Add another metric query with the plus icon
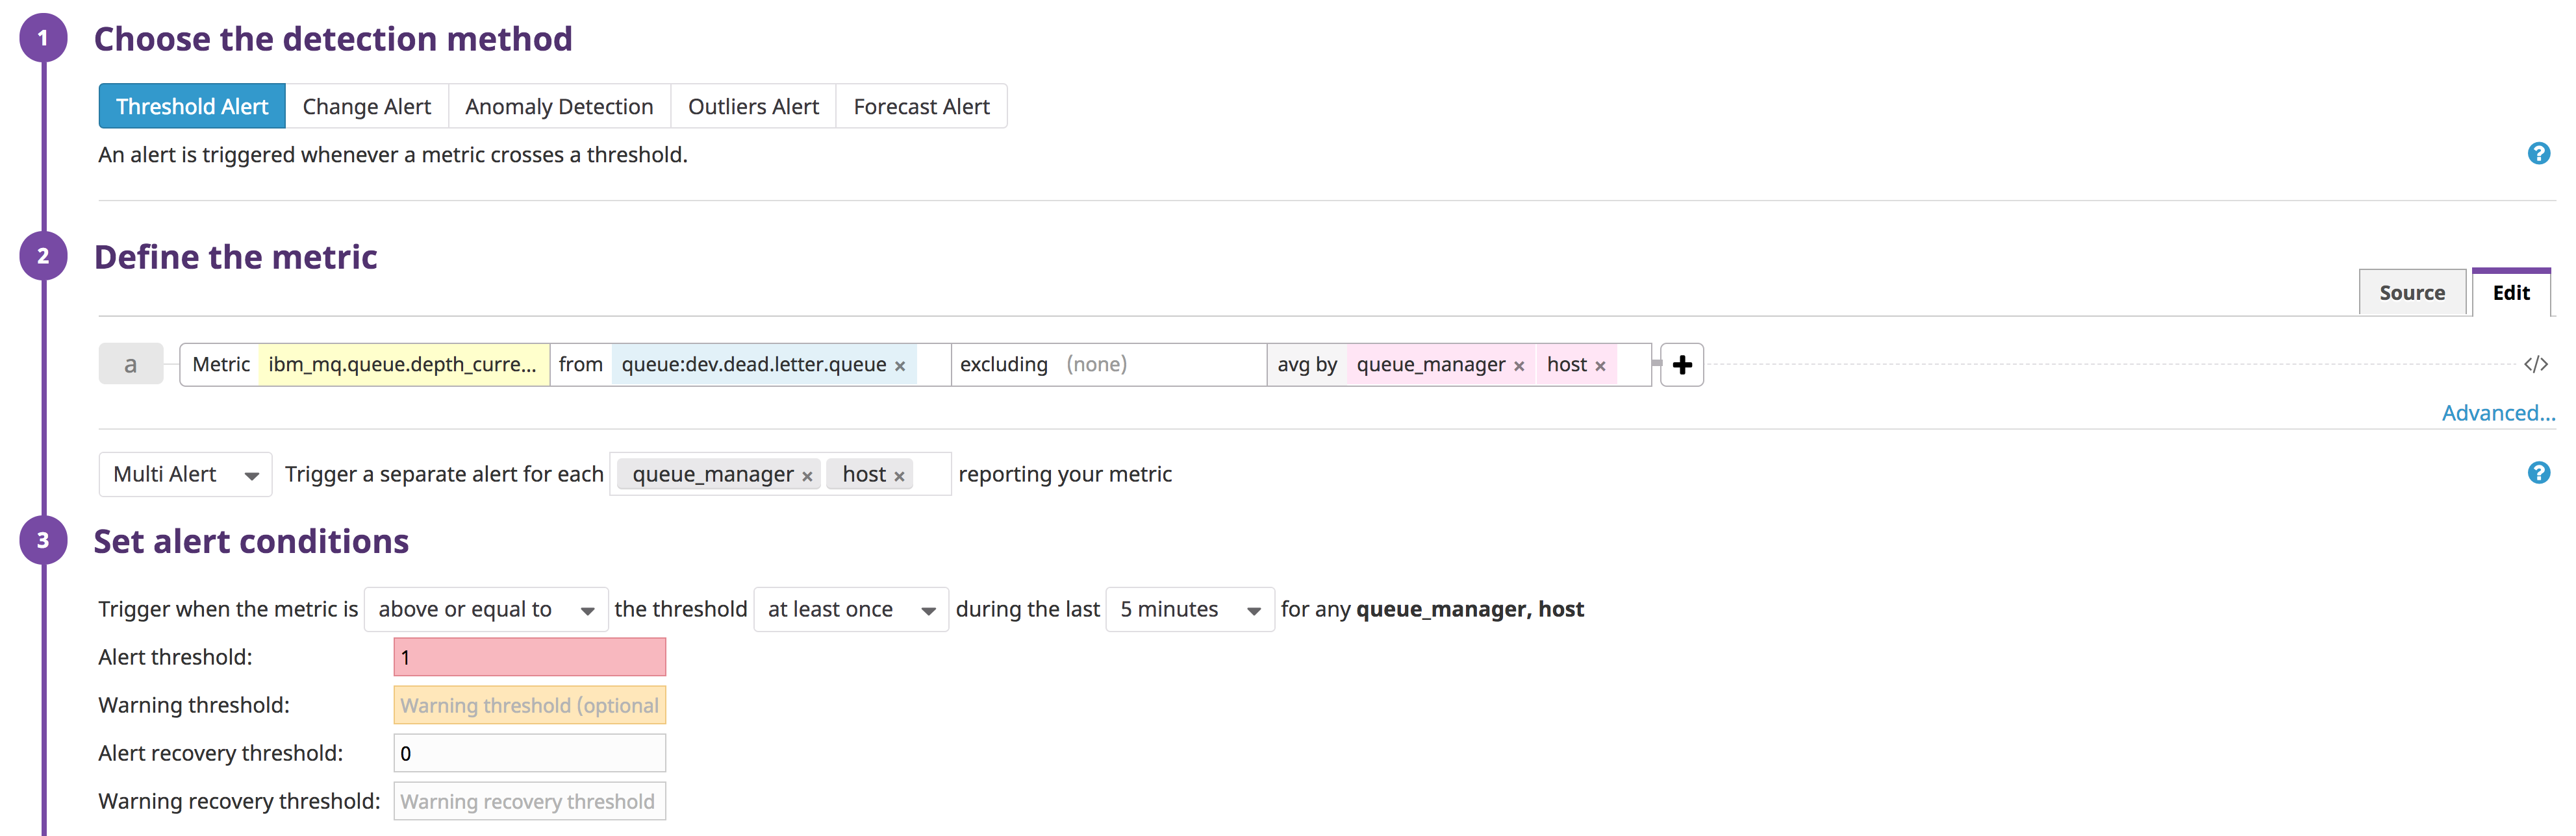 pos(1682,365)
